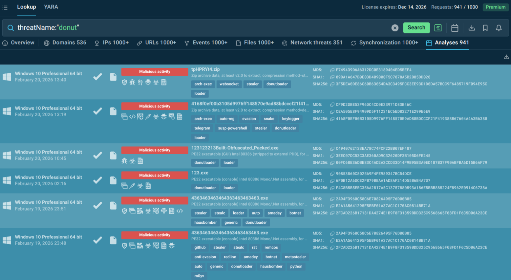The height and width of the screenshot is (280, 511).
Task: Click the m0yv tag
Action: [199, 276]
